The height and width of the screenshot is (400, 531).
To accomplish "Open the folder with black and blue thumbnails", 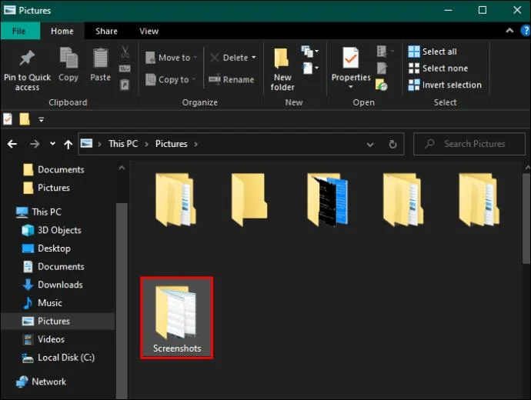I will pos(328,200).
